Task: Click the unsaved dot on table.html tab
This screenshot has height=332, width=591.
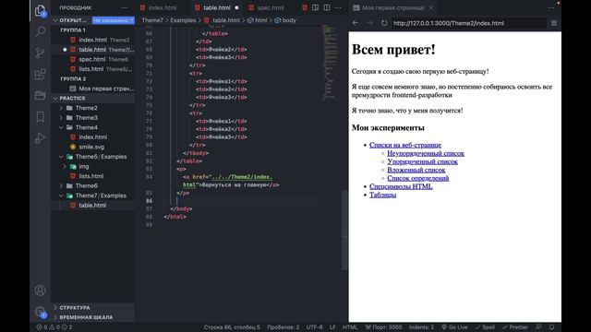Action: (236, 7)
